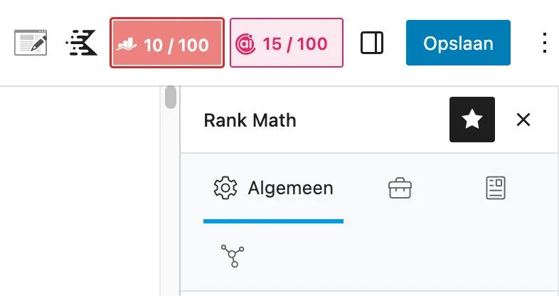Click the vertical scrollbar thumb

coord(171,97)
